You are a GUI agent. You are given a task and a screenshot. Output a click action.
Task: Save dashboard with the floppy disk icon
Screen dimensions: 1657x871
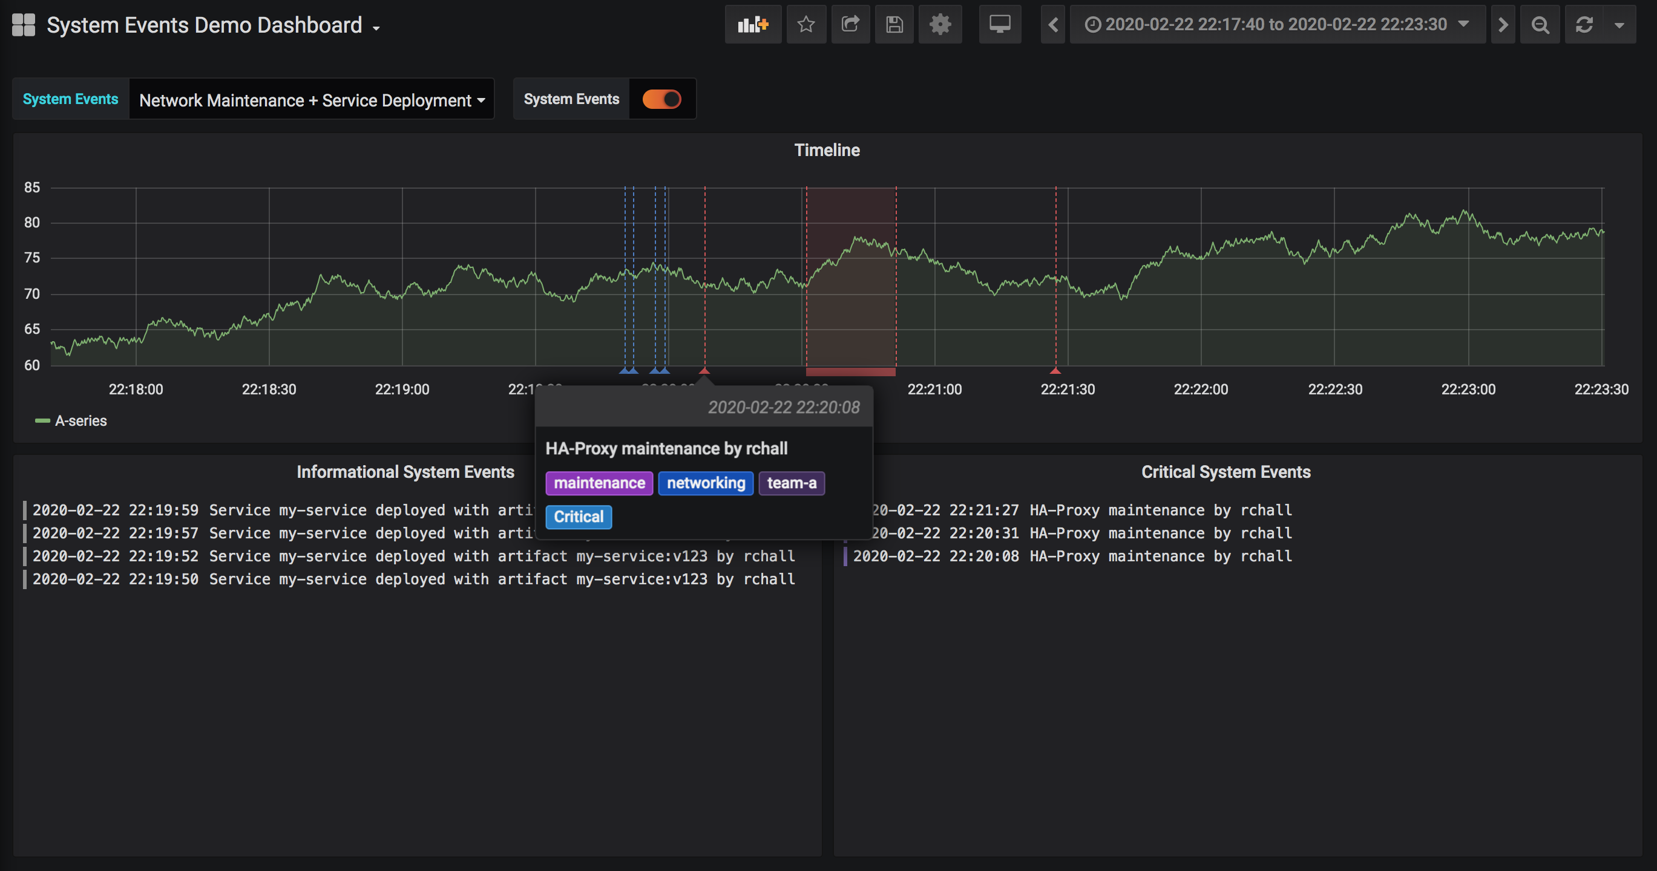pyautogui.click(x=894, y=25)
